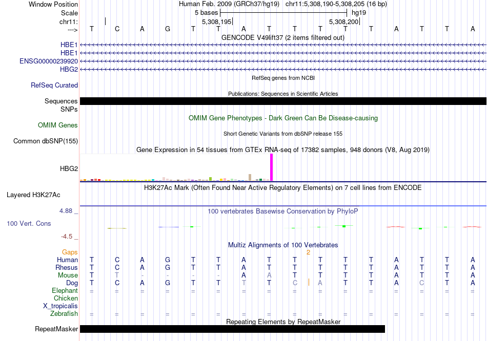Open the ENSG00000239920 gene label
Image resolution: width=487 pixels, height=341 pixels.
pyautogui.click(x=49, y=61)
